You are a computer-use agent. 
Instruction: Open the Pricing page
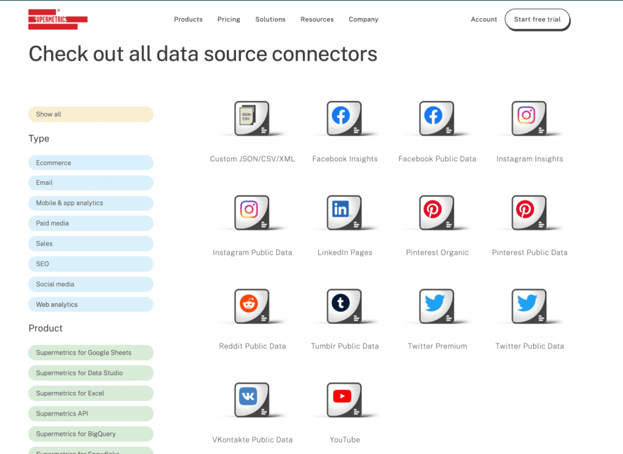tap(229, 19)
